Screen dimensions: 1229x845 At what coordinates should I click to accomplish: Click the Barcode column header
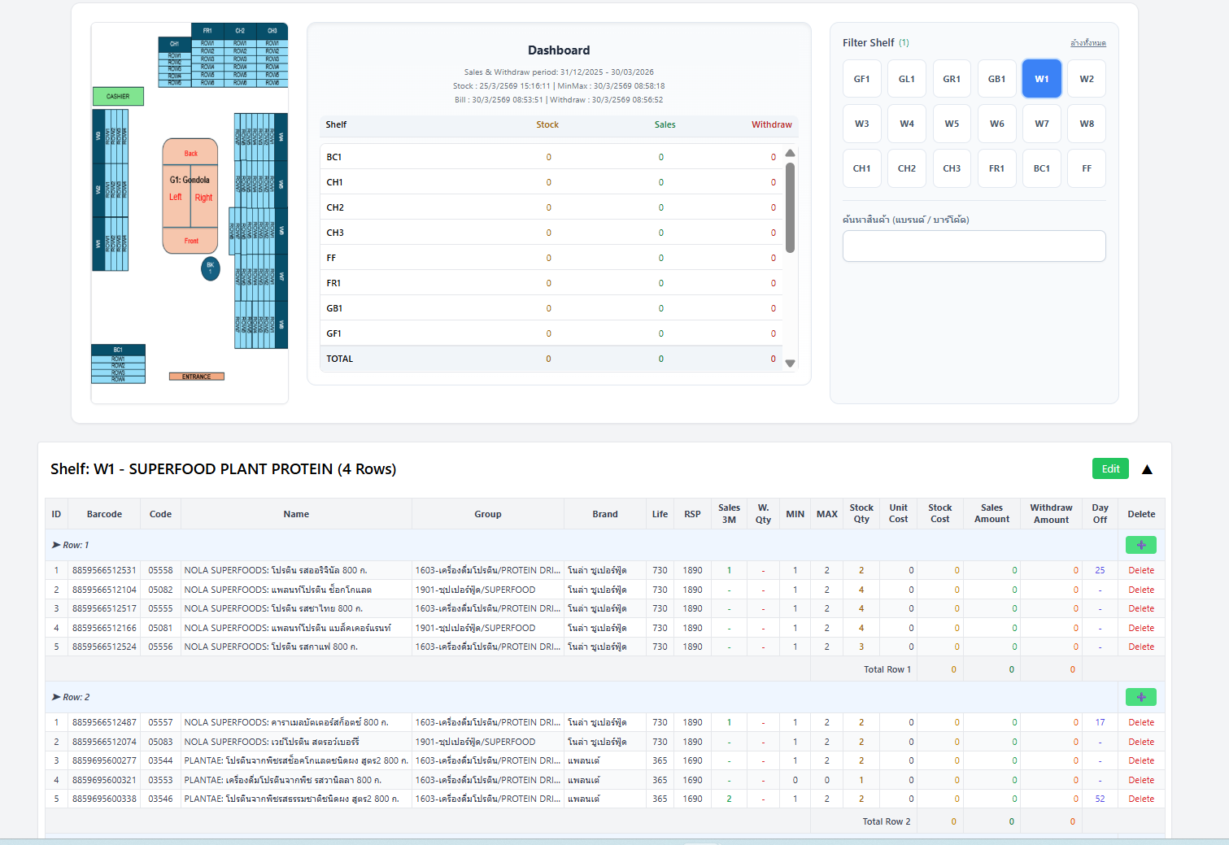[104, 514]
